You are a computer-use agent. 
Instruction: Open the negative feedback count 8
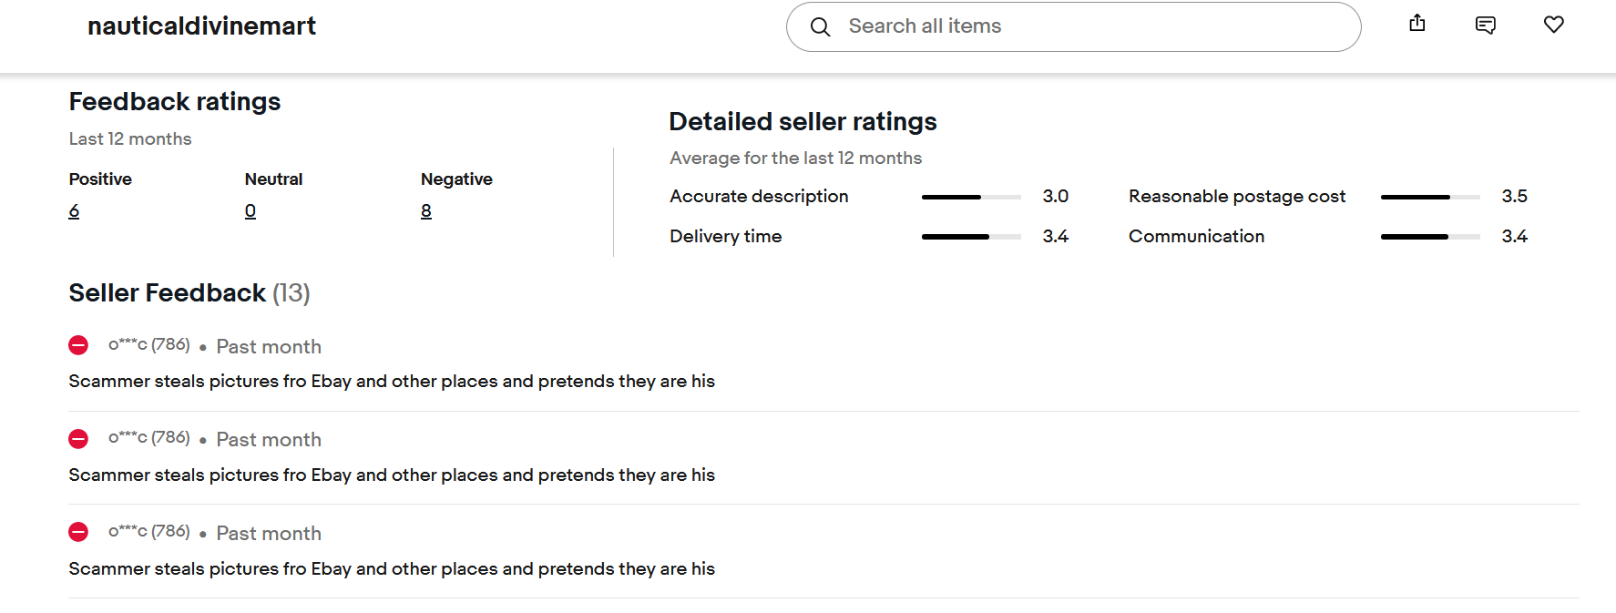tap(426, 211)
